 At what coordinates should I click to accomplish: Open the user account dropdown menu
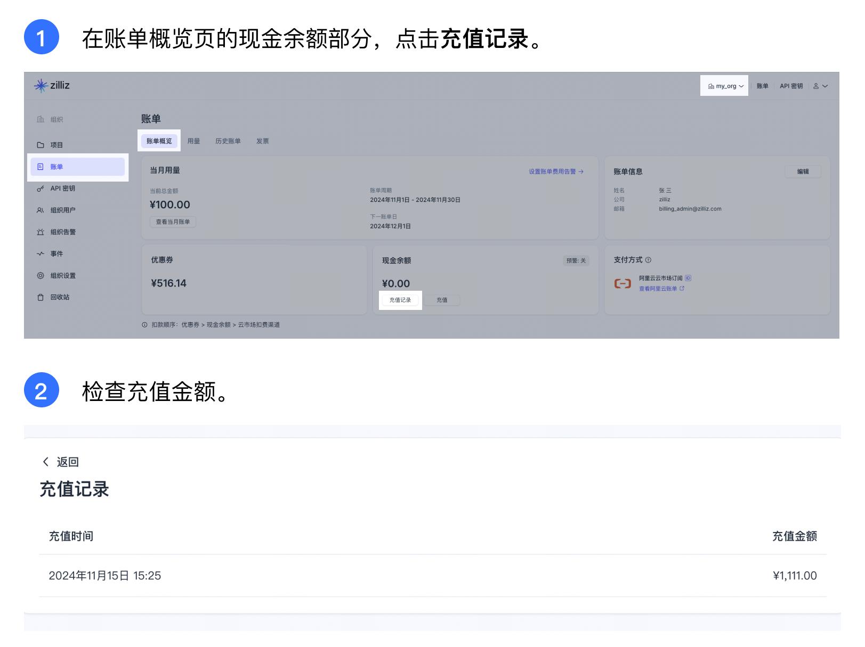(x=820, y=86)
